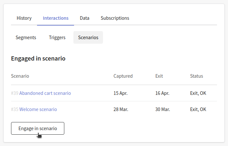This screenshot has height=146, width=228.
Task: Open the Subscriptions tab
Action: (115, 18)
